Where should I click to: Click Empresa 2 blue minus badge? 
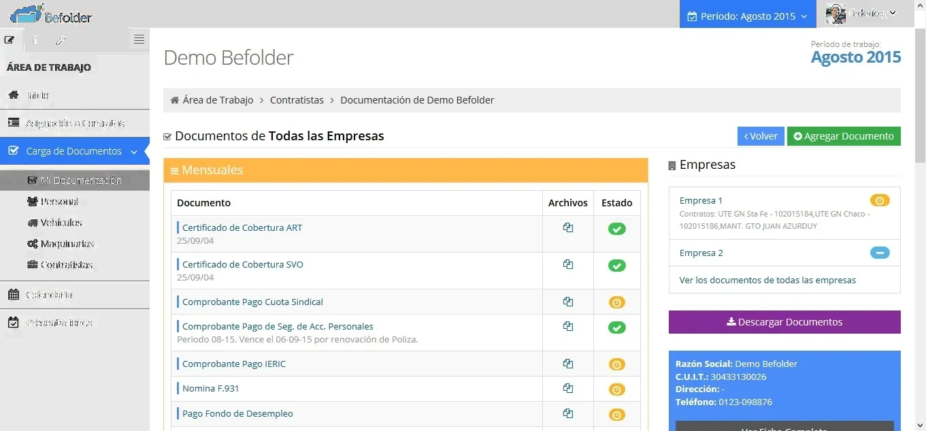tap(880, 253)
